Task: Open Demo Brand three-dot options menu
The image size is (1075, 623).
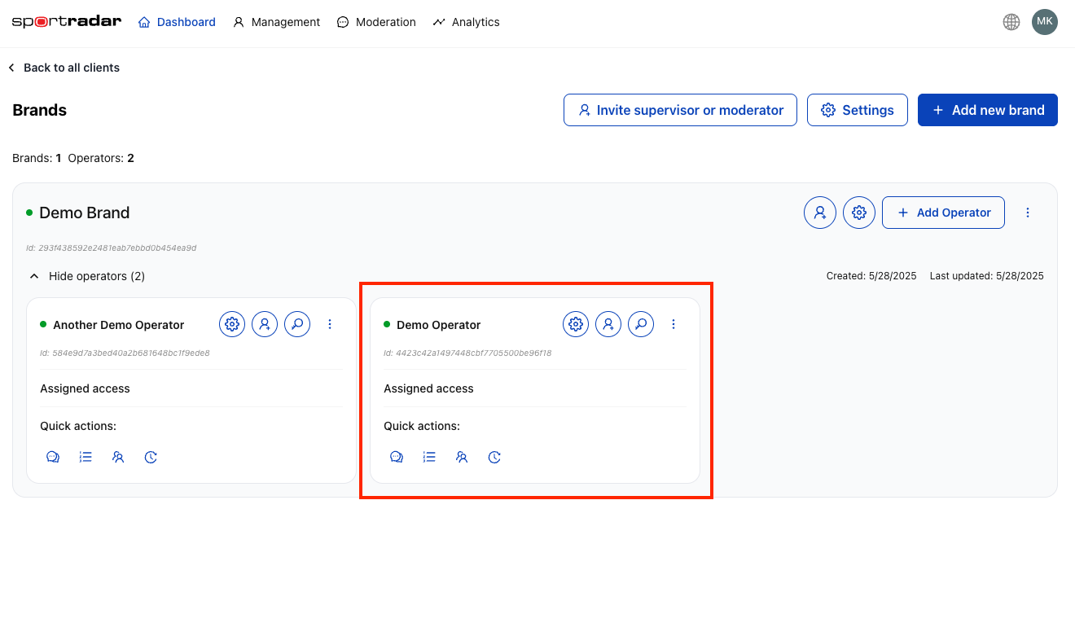Action: (1028, 213)
